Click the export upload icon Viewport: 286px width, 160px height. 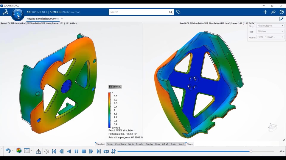pos(38,151)
